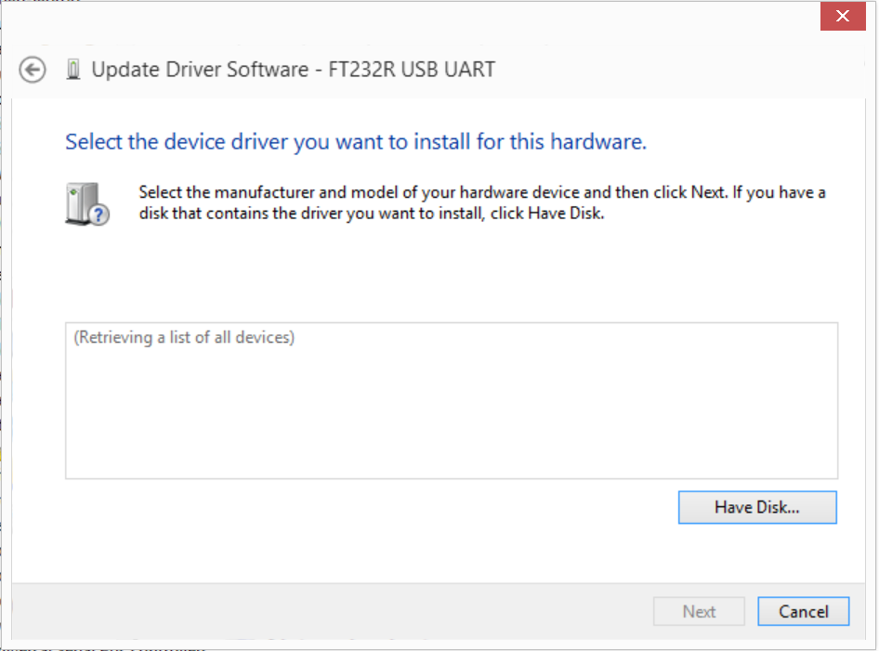
Task: Click the FT232R USB UART device name in title
Action: [412, 70]
